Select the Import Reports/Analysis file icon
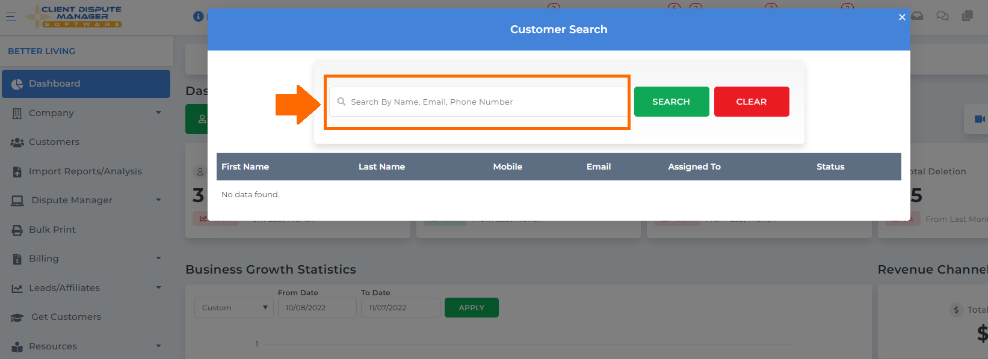988x359 pixels. coord(17,172)
